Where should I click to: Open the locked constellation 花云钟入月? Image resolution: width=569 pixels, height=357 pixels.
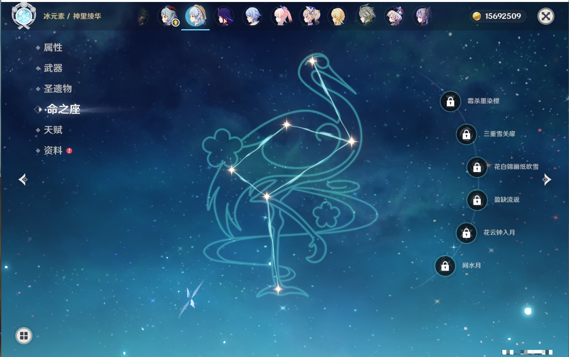(466, 233)
